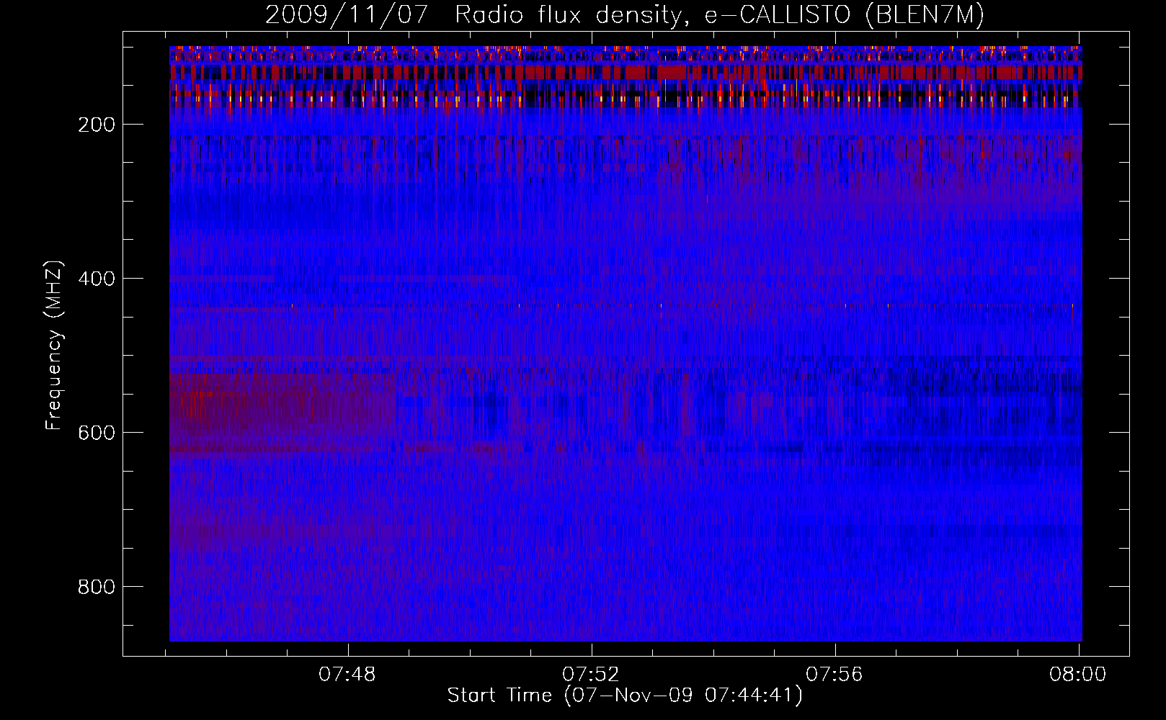
Task: Click the 07:56 time tick label
Action: pos(835,675)
